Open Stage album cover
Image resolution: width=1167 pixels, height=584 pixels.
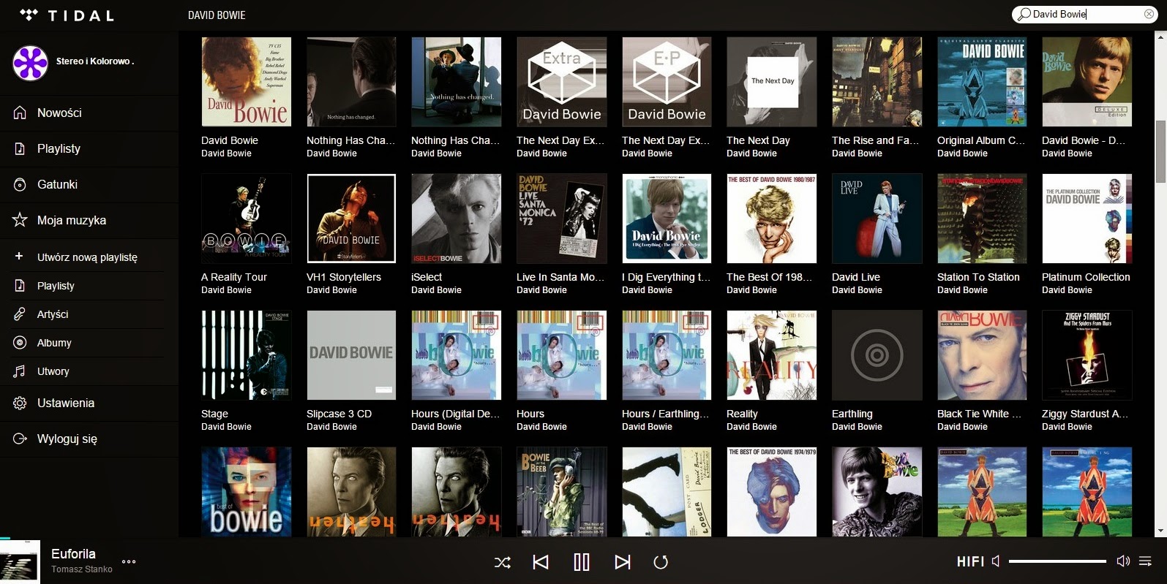coord(246,355)
